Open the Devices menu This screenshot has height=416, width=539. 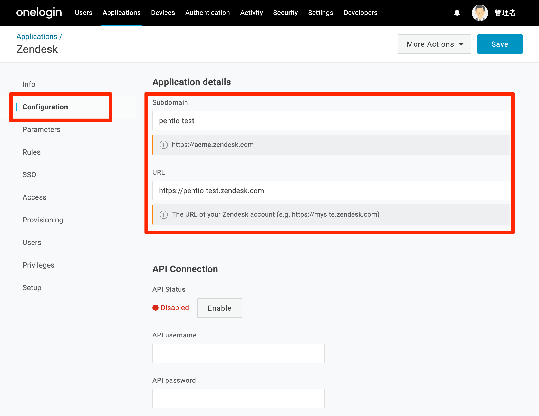pyautogui.click(x=163, y=13)
